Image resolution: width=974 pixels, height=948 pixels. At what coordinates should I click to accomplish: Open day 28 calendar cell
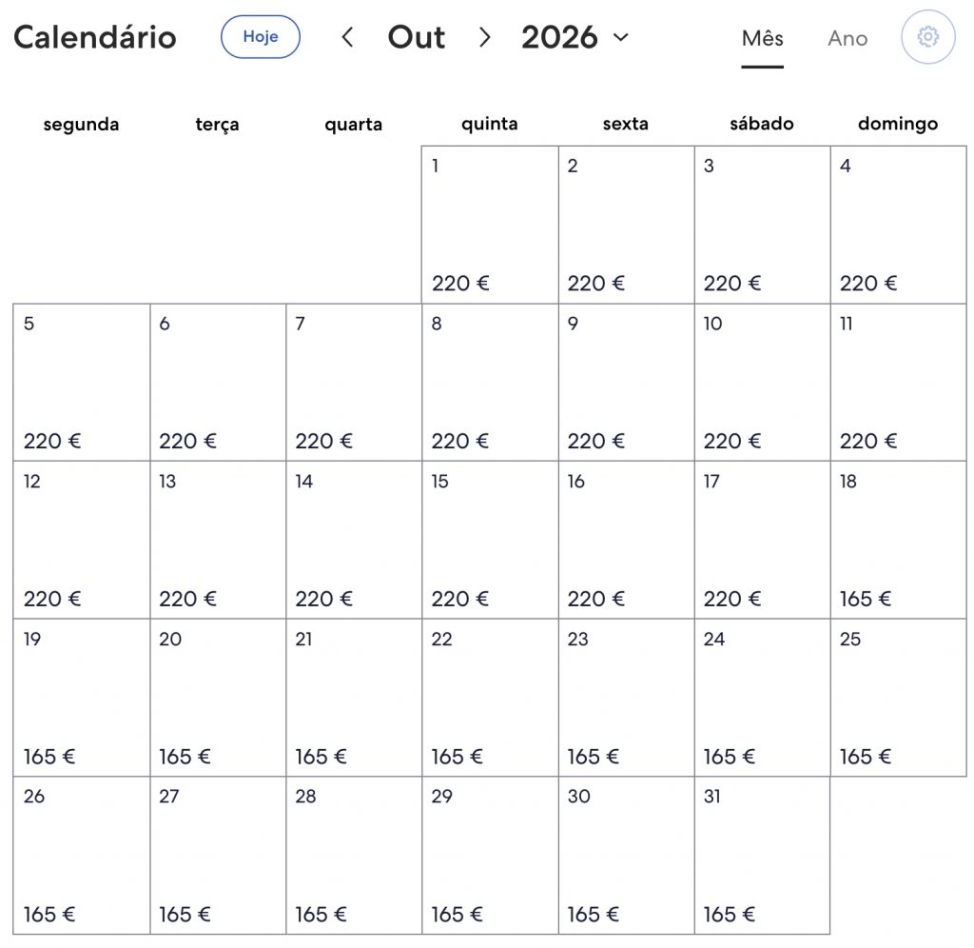tap(354, 855)
